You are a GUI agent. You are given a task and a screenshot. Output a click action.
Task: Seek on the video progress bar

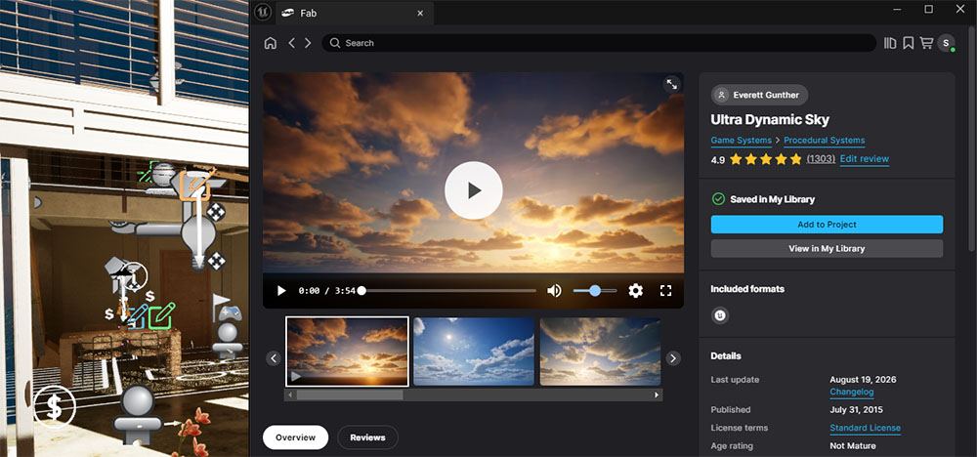point(448,291)
